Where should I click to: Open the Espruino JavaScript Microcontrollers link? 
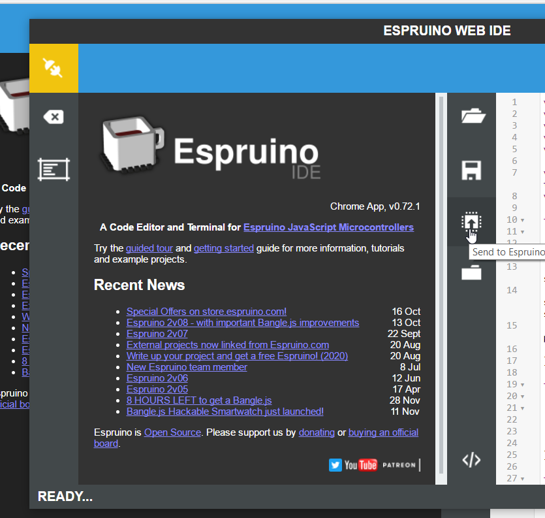328,227
